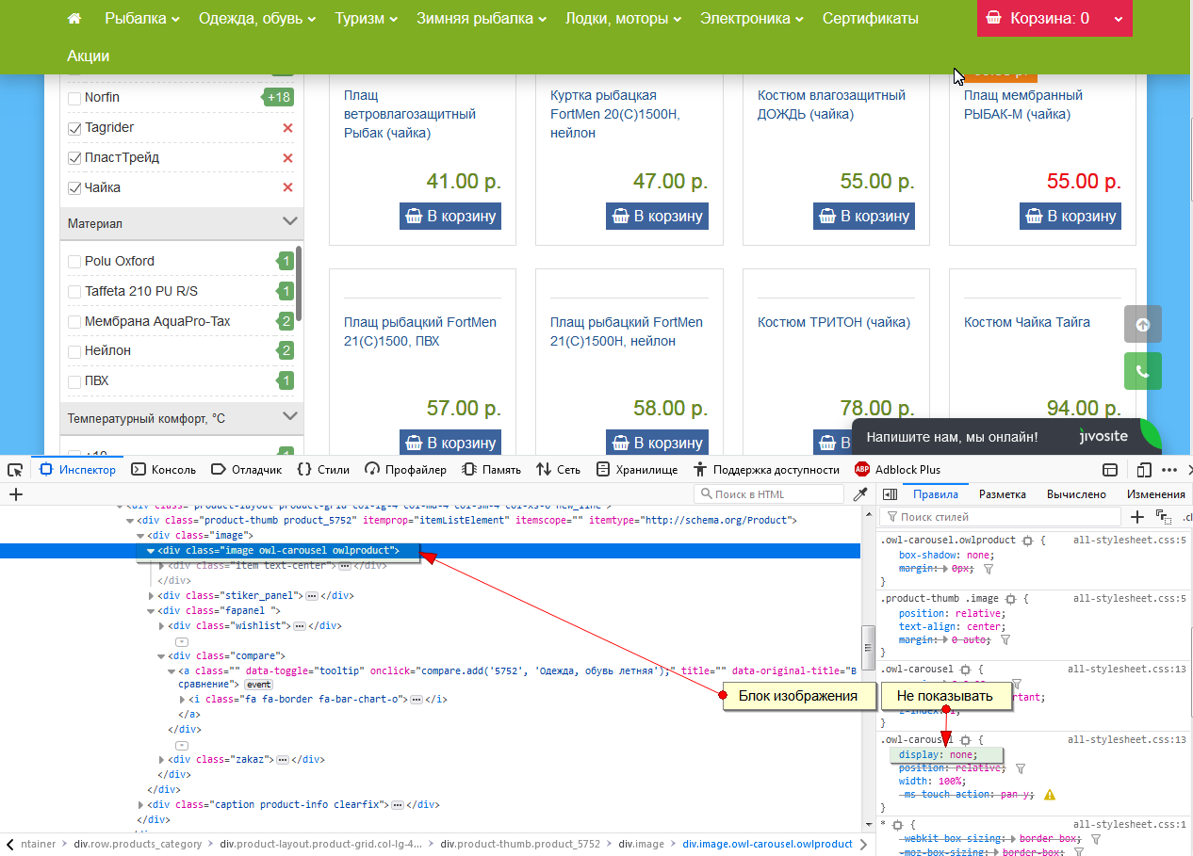Viewport: 1193px width, 856px height.
Task: Remove the Tagrider filter via red cross
Action: (x=287, y=128)
